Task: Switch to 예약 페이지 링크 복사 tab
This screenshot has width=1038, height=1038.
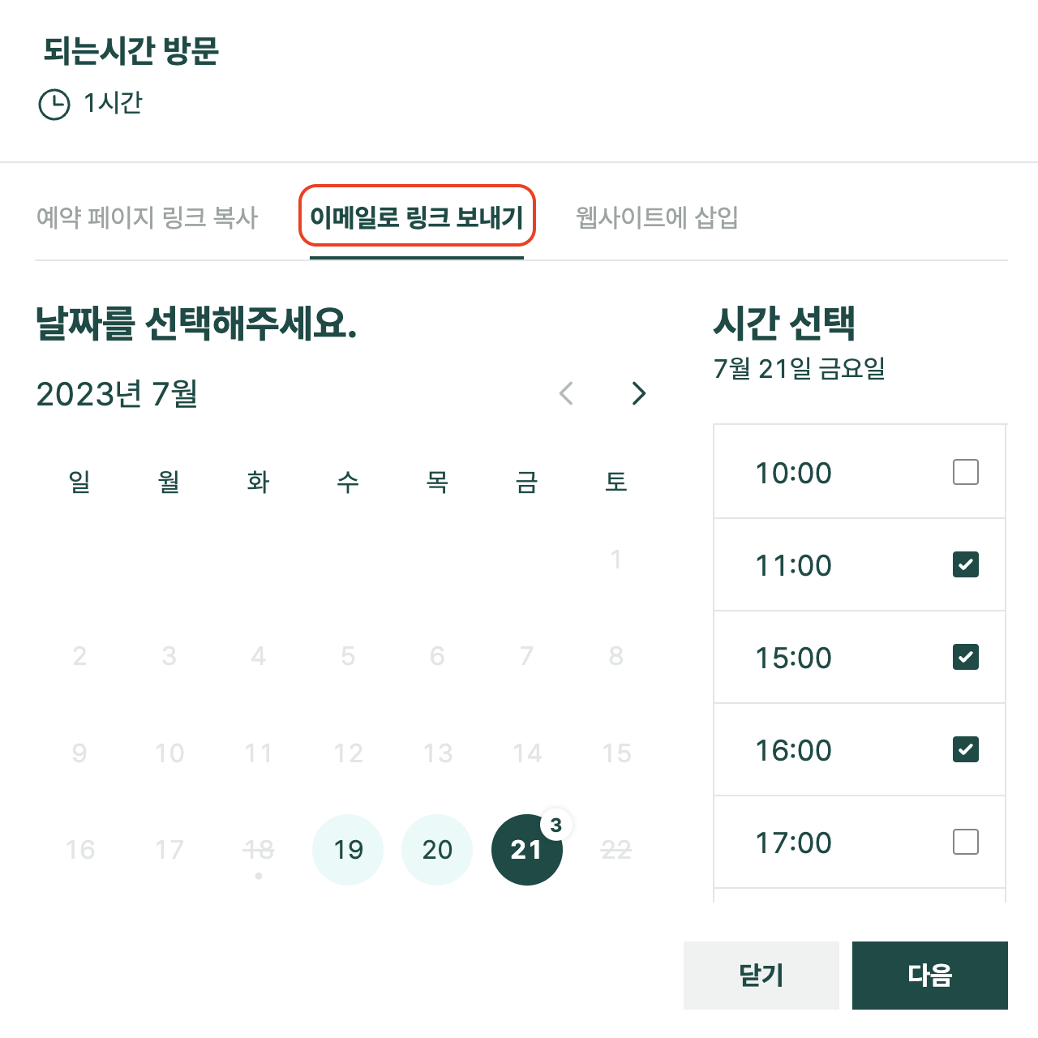Action: 147,217
